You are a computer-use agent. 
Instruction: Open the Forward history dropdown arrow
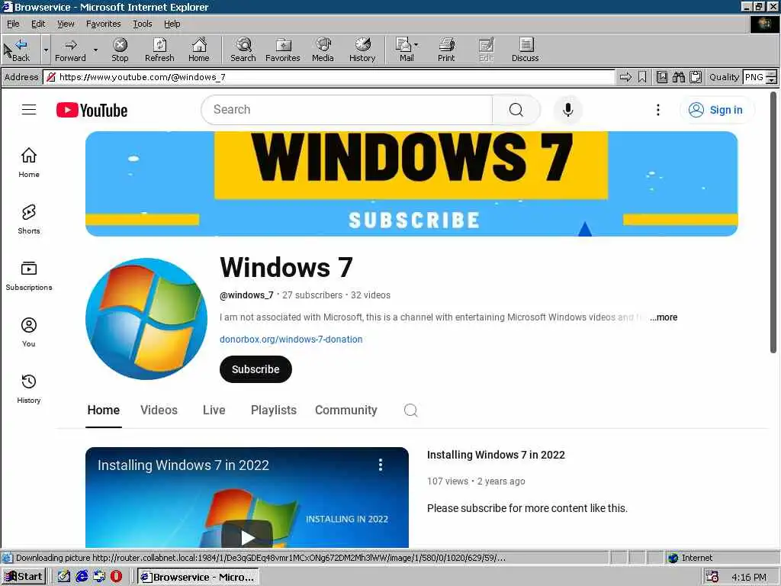pyautogui.click(x=95, y=50)
